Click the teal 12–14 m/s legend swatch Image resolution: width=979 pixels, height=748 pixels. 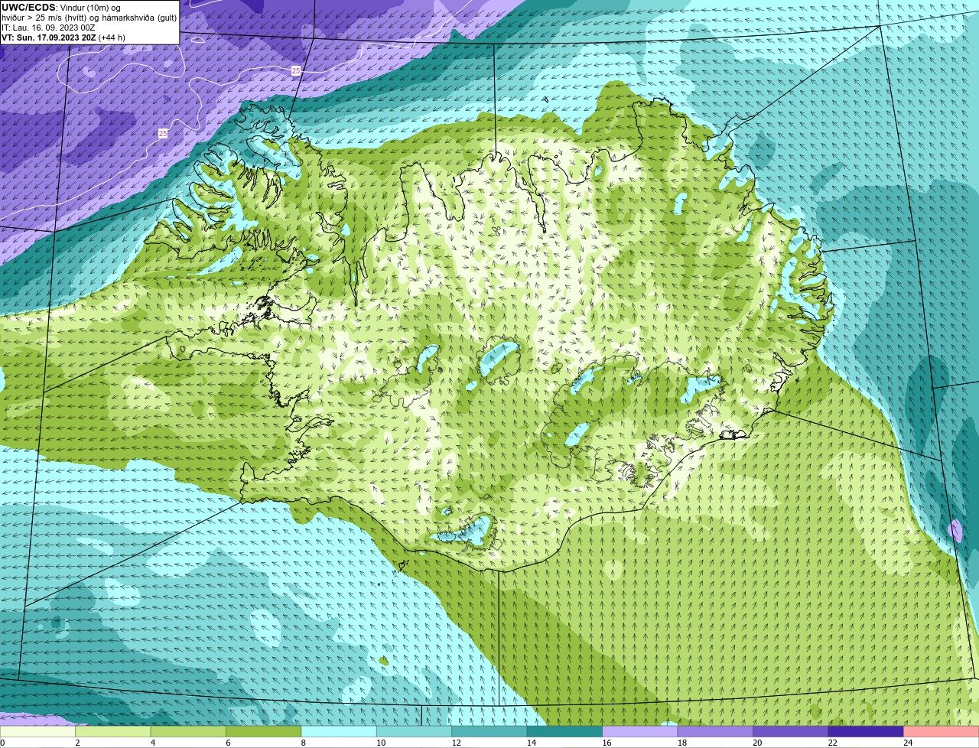tap(489, 731)
